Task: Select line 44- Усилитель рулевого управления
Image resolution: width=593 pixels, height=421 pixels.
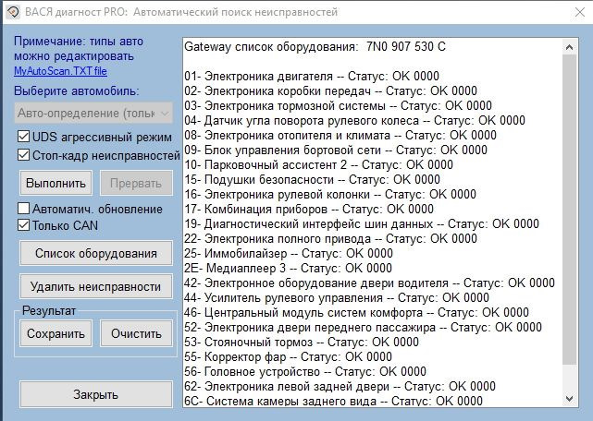Action: pyautogui.click(x=337, y=298)
